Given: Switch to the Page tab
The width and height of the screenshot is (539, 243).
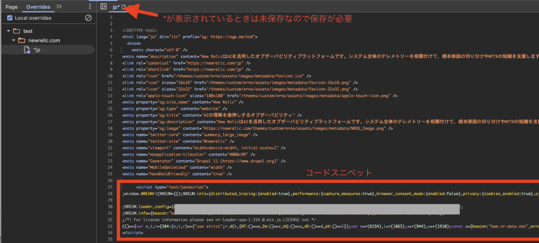Looking at the screenshot, I should pos(11,7).
